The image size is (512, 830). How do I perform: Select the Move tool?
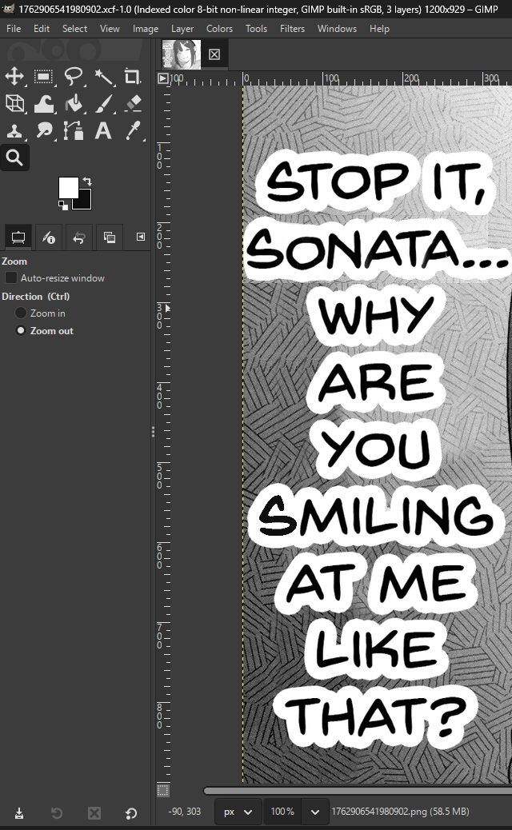(14, 76)
